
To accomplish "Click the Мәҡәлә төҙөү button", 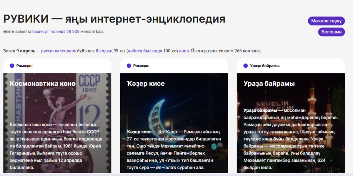I will [326, 21].
